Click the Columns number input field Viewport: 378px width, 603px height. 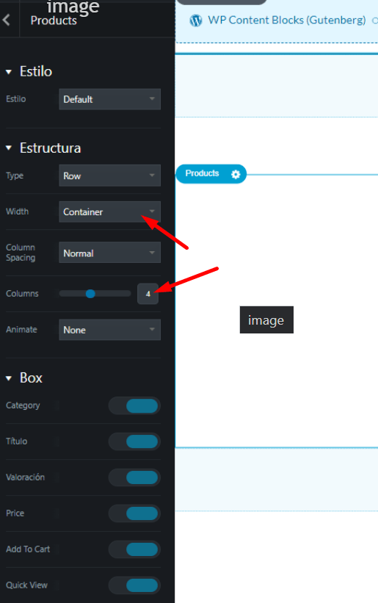point(148,294)
